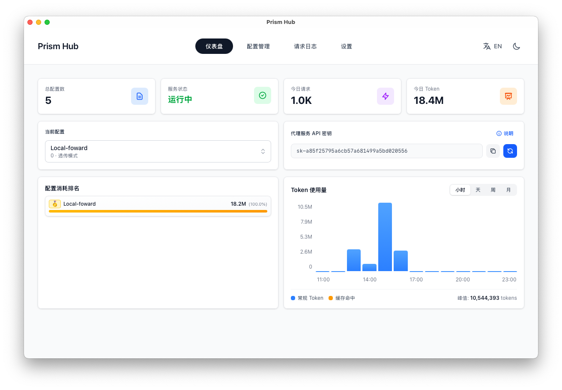This screenshot has height=390, width=562.
Task: Switch chart range to 天
Action: pos(478,190)
